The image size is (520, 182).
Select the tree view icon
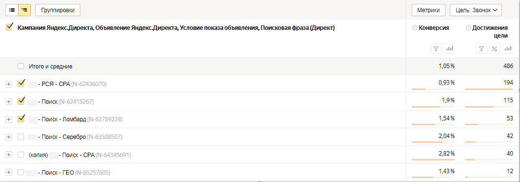[x=25, y=10]
